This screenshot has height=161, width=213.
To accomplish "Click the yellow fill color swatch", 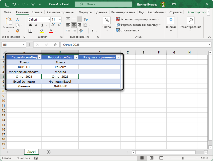I will click(42, 31).
